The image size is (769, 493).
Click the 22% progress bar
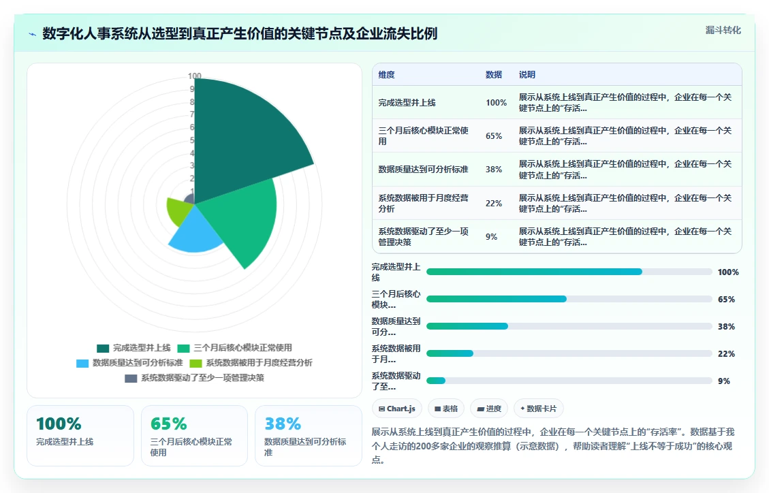click(569, 353)
